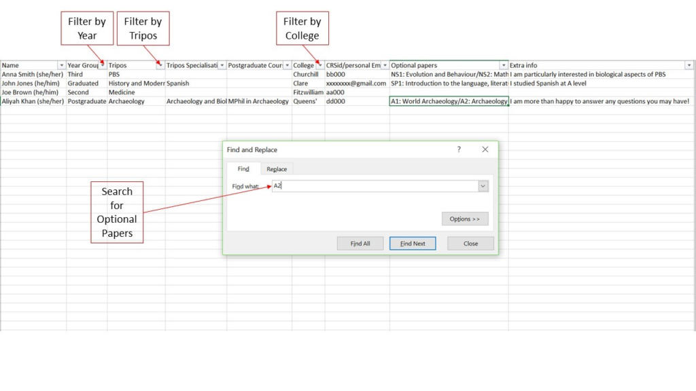Click the Postgraduate Course filter arrow

(288, 66)
